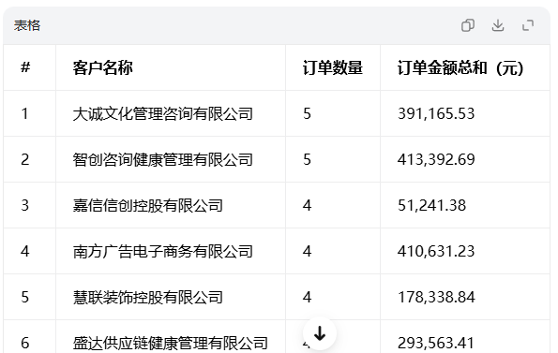Expand the table to fullscreen view
558x353 pixels.
pyautogui.click(x=528, y=25)
